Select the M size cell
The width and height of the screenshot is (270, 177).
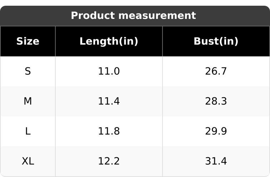[x=27, y=101]
